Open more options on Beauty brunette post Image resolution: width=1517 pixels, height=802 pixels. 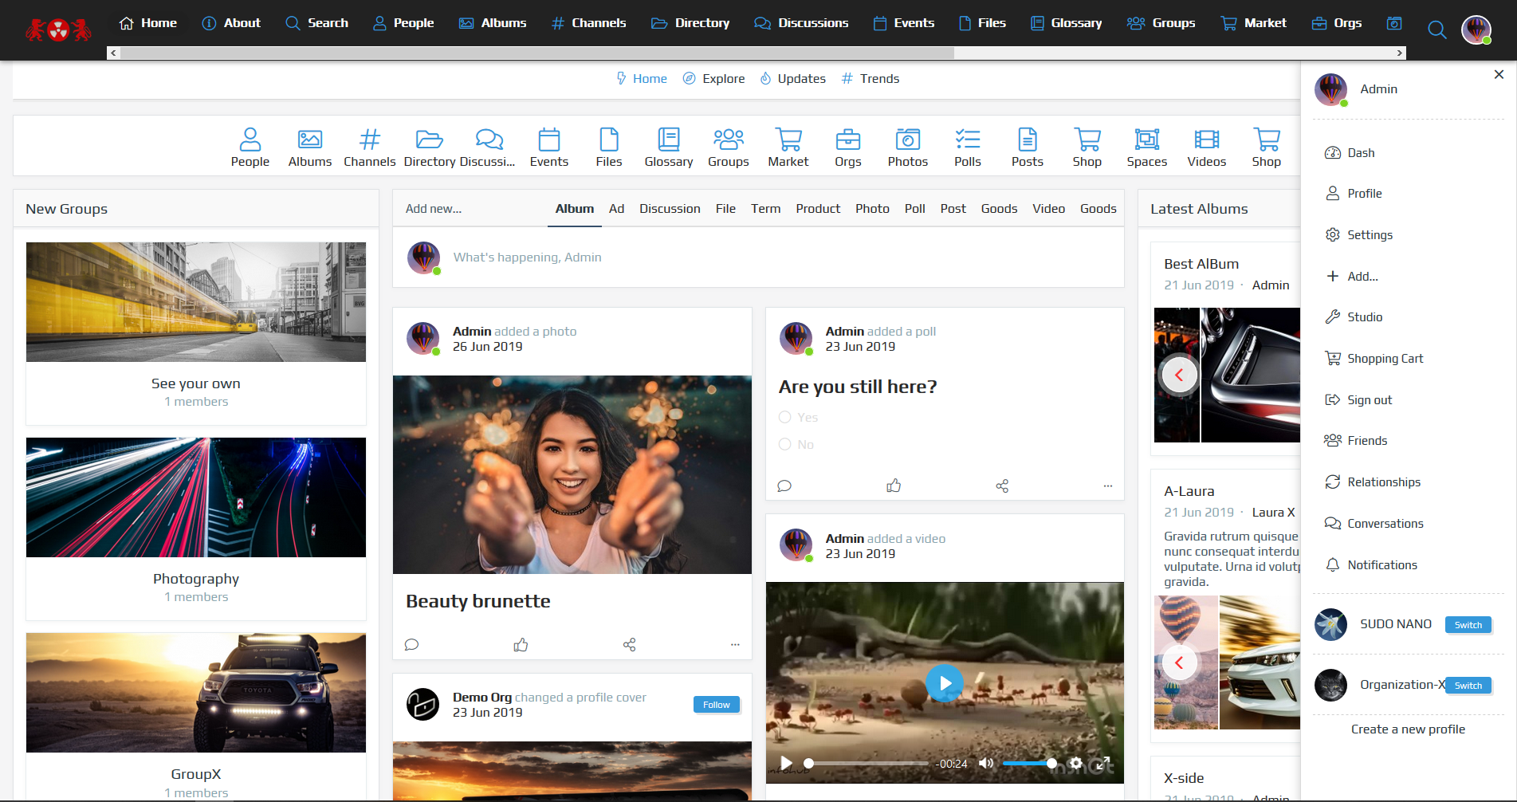[x=735, y=645]
